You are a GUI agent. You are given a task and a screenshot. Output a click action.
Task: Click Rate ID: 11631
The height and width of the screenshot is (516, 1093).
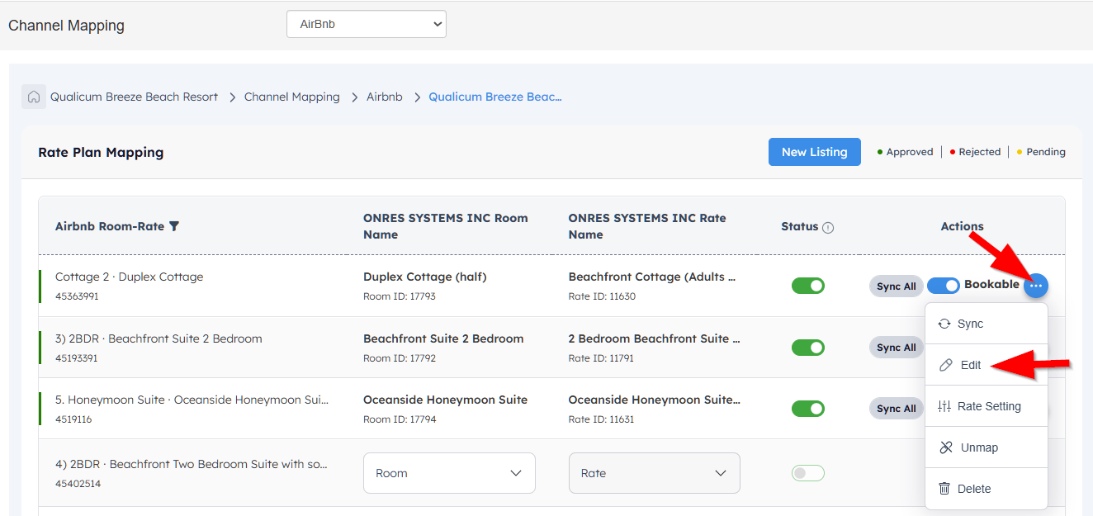pos(601,419)
